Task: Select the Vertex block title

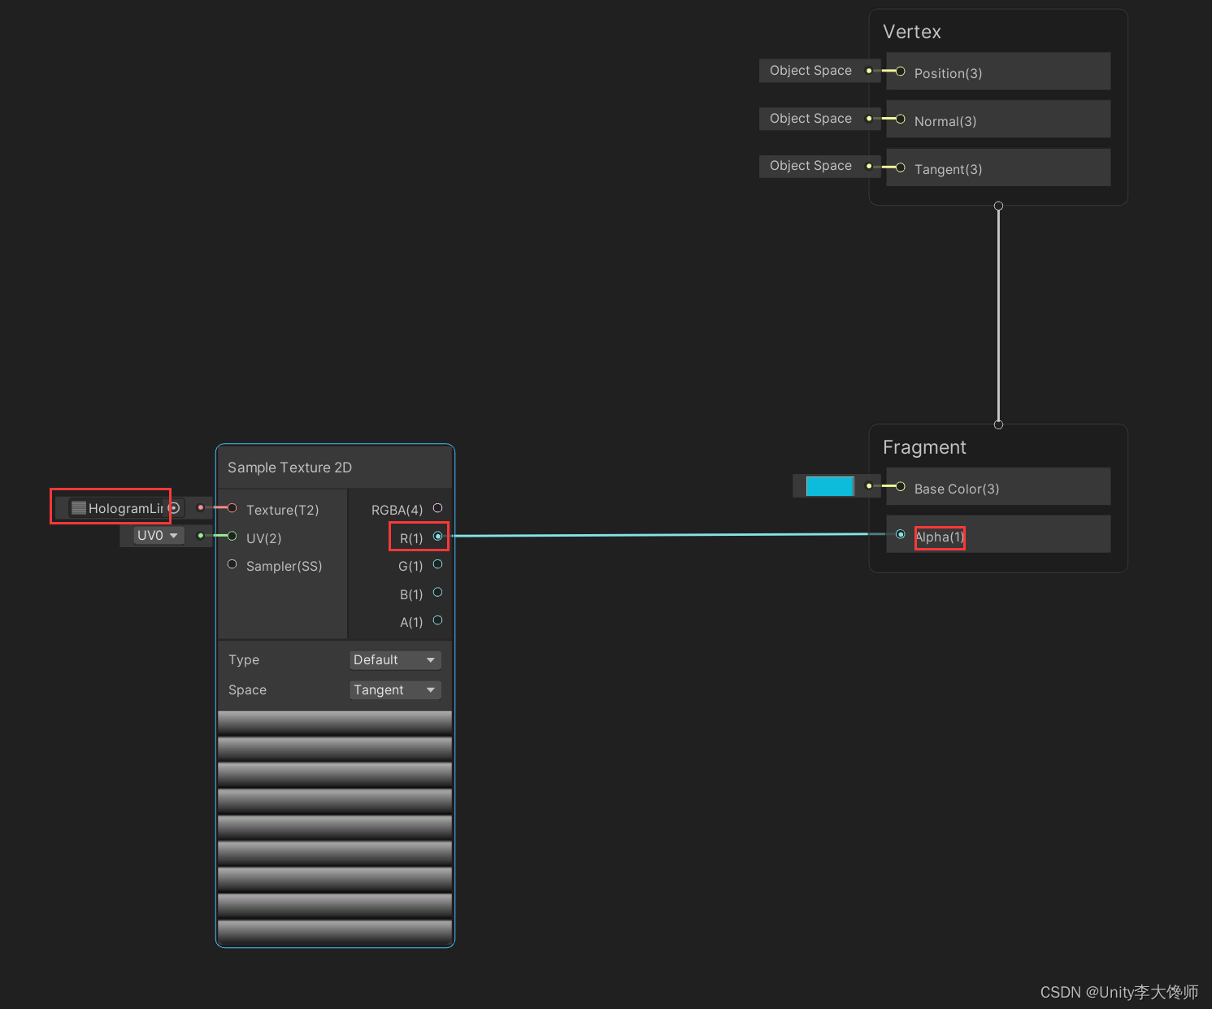Action: [912, 32]
